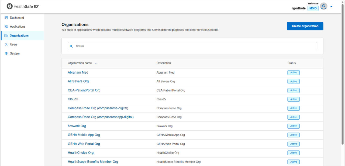Click the System gear icon

[6, 53]
